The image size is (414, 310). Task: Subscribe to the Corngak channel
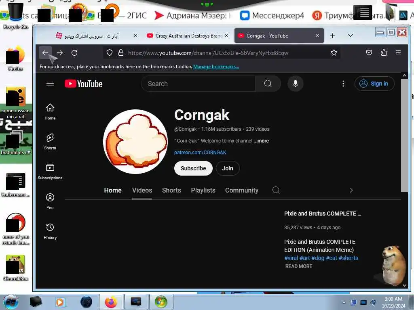click(x=193, y=168)
